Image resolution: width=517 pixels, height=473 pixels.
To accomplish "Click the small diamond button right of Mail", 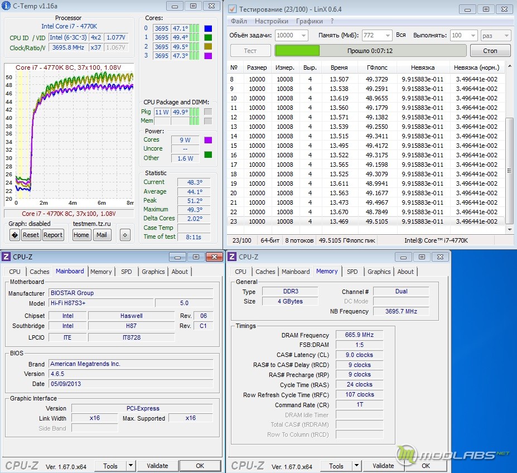I will click(x=125, y=235).
